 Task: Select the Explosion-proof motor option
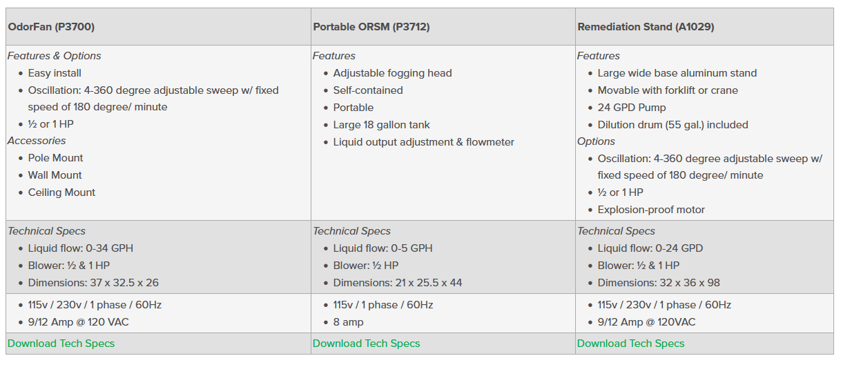point(651,210)
